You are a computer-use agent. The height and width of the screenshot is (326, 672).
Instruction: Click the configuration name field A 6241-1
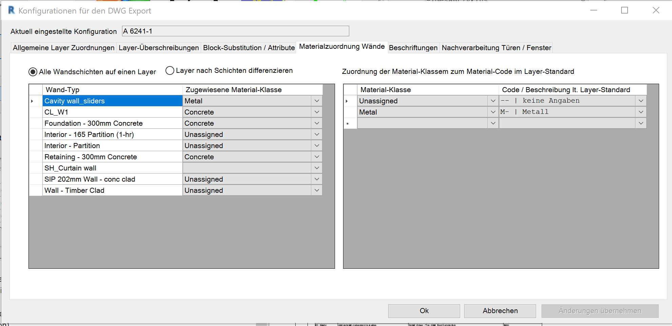[x=235, y=31]
